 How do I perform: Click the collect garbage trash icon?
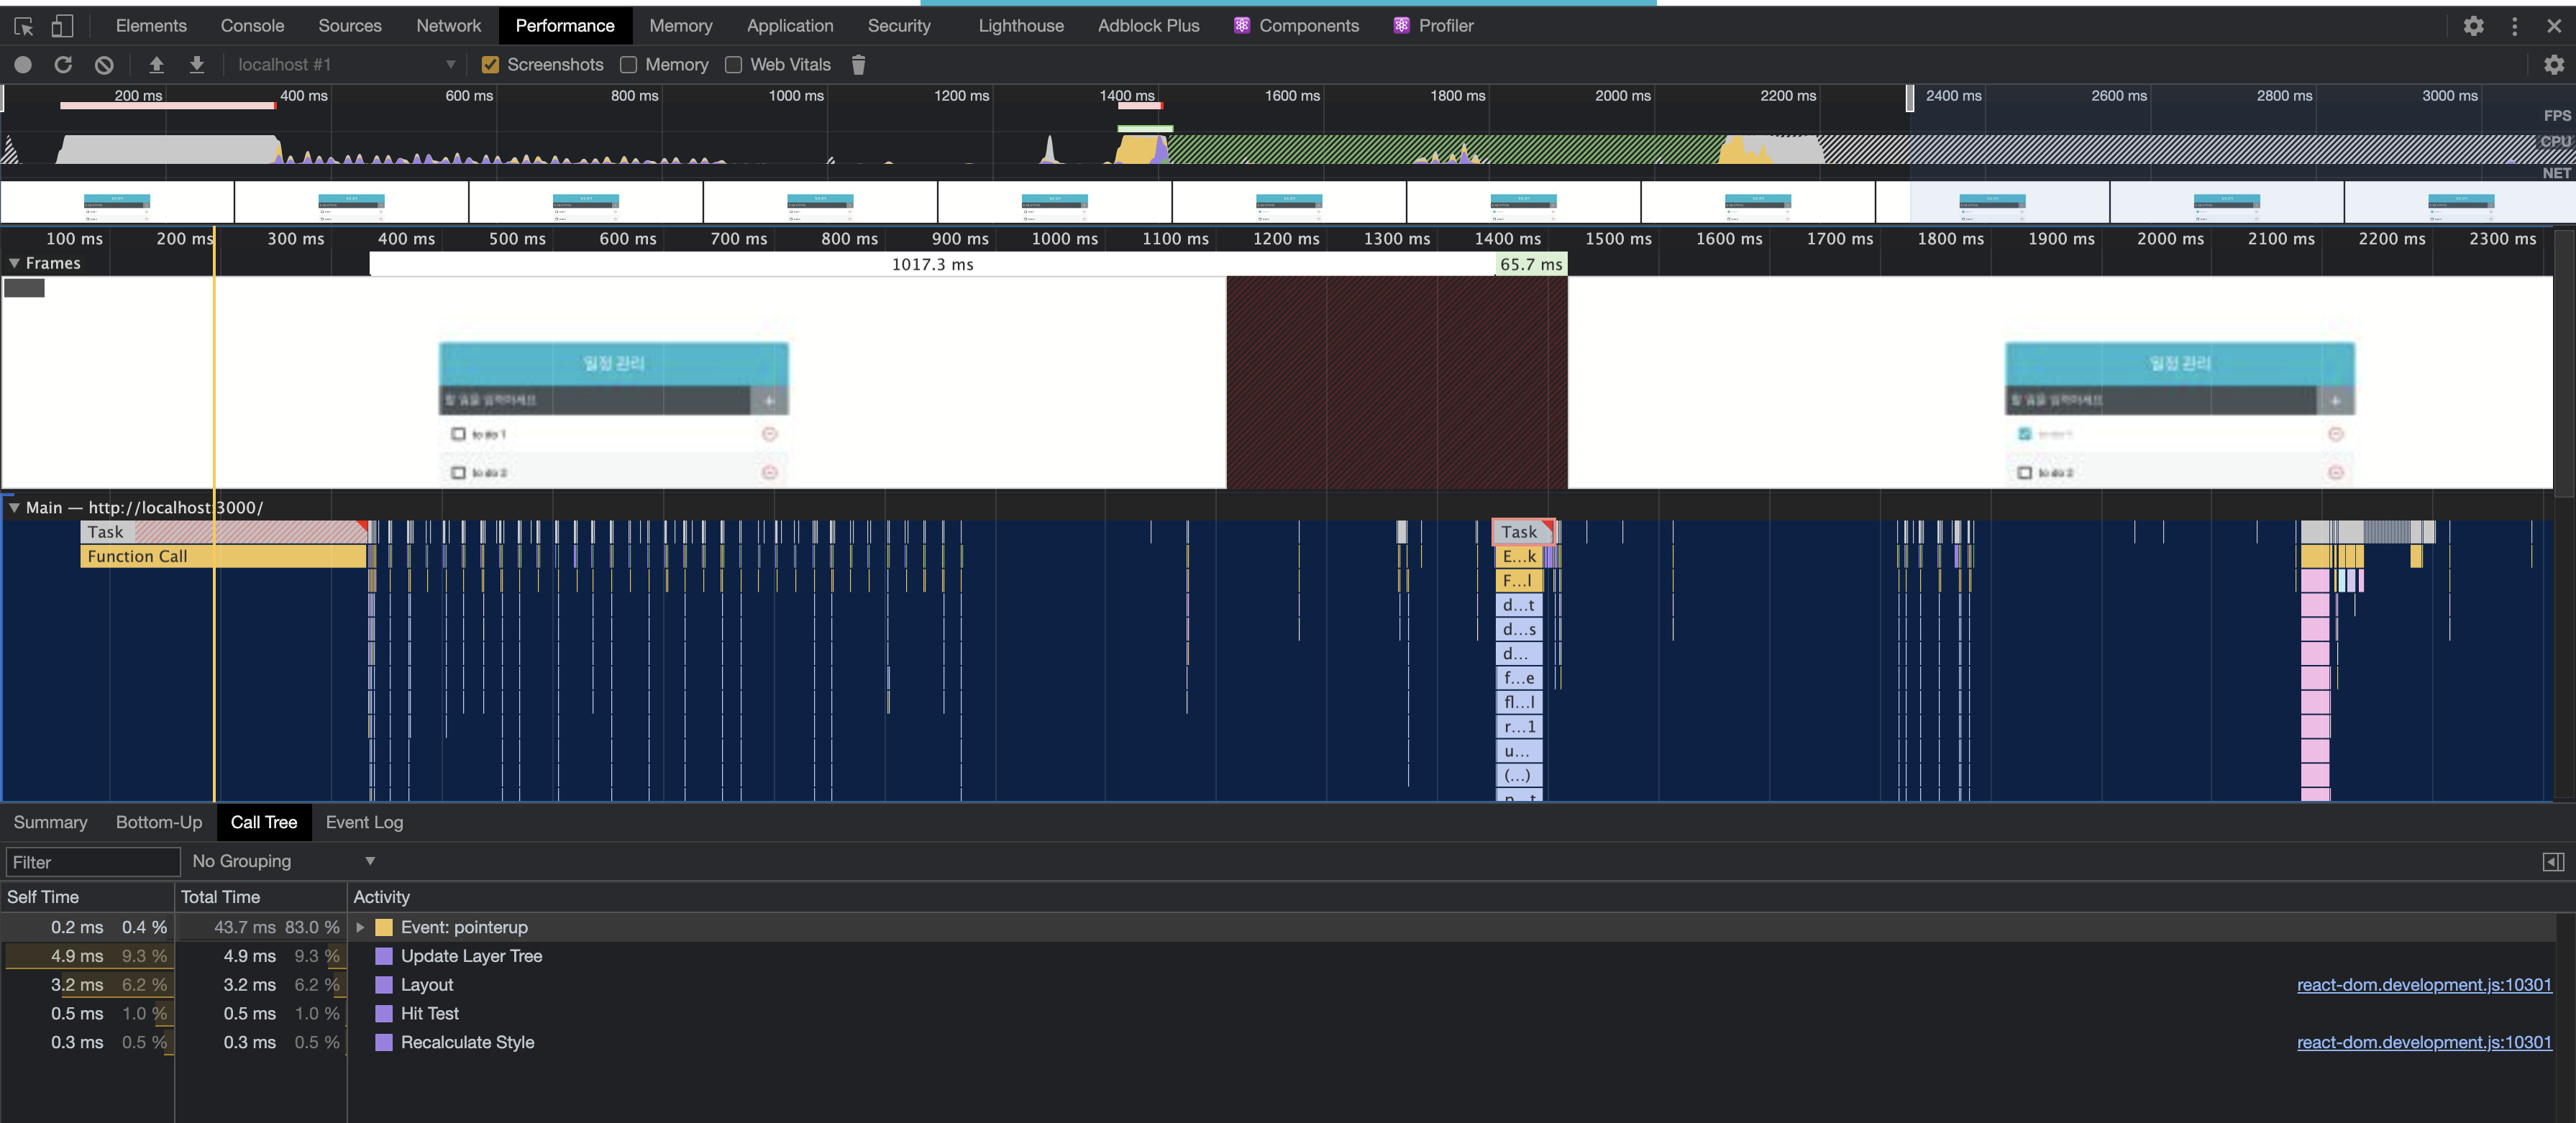coord(858,65)
